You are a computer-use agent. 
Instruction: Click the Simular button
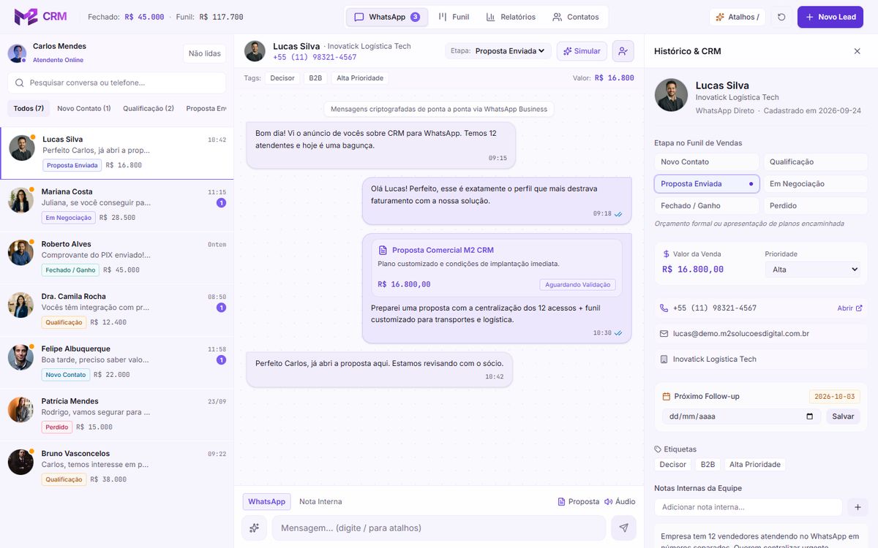tap(582, 51)
